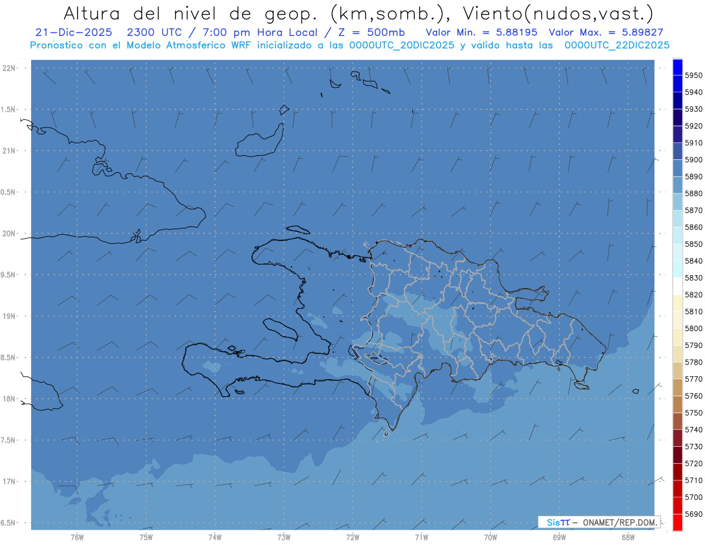Pick the bright red swatch at colorbar bottom

pos(677,522)
